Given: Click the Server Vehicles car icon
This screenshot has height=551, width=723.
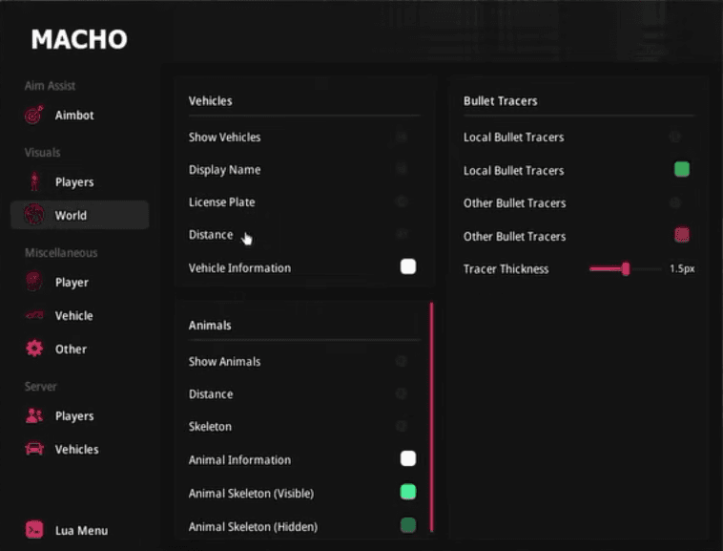Looking at the screenshot, I should click(x=34, y=449).
